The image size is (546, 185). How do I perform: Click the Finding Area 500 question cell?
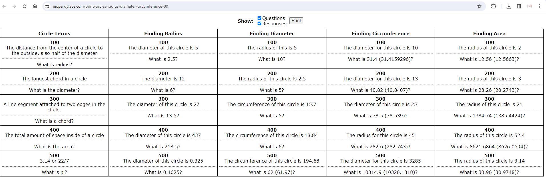pyautogui.click(x=489, y=164)
